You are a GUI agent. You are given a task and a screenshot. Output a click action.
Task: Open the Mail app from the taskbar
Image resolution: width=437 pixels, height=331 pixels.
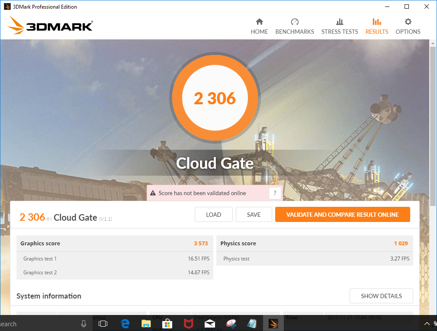tap(209, 324)
